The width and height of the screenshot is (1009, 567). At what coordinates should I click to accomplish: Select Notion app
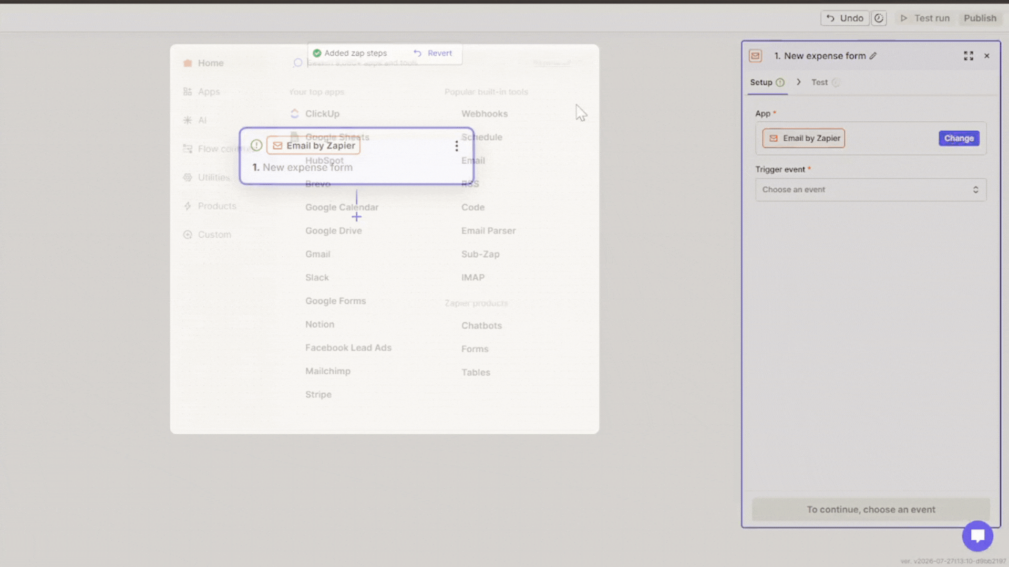[320, 324]
